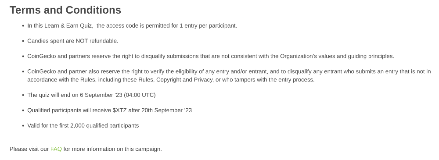Click the bullet before 'CoinGecko and partner also'
Image resolution: width=439 pixels, height=160 pixels.
(23, 71)
